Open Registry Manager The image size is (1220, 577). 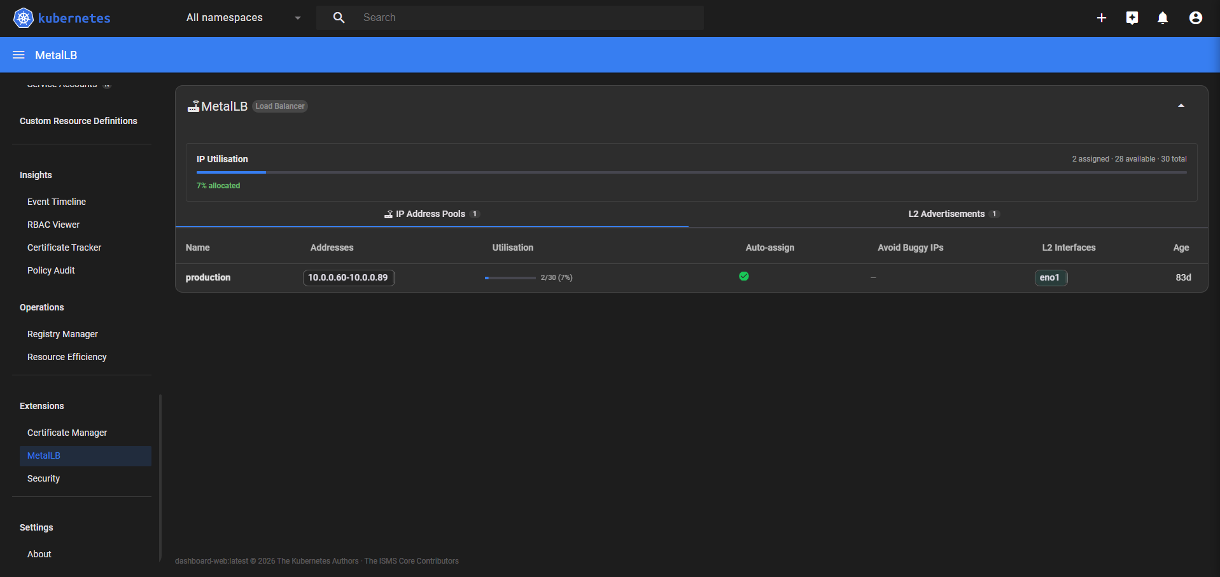[62, 334]
